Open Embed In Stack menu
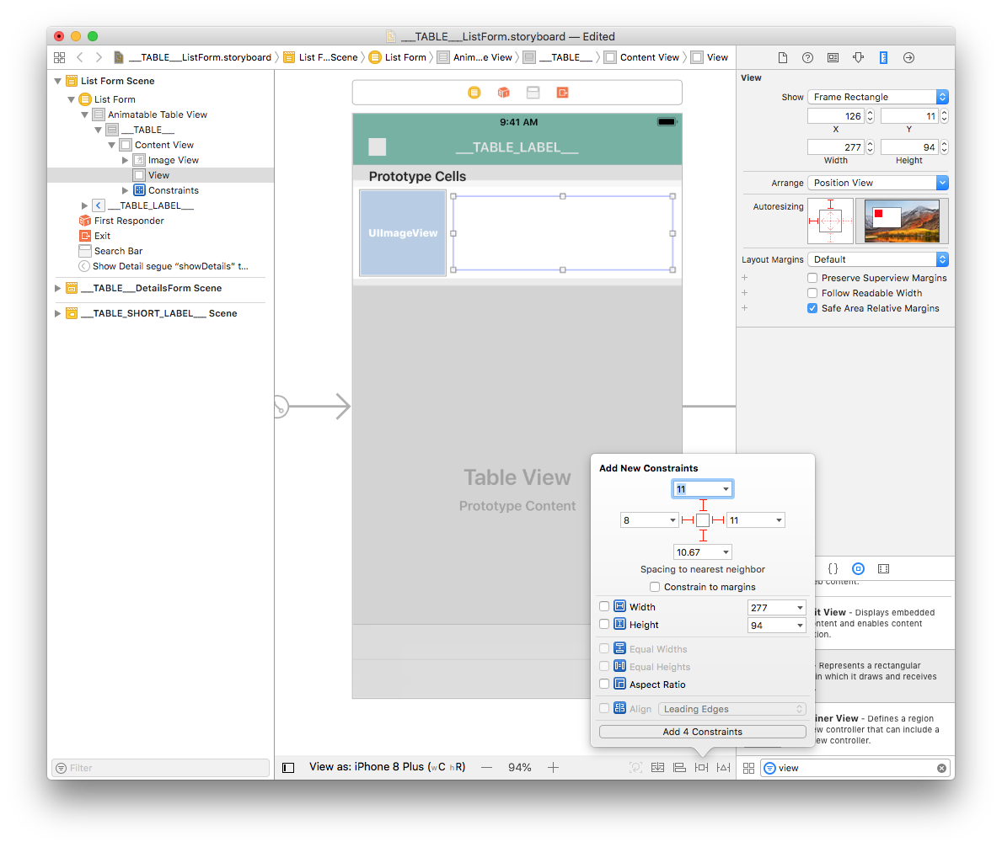1002x847 pixels. tap(657, 767)
